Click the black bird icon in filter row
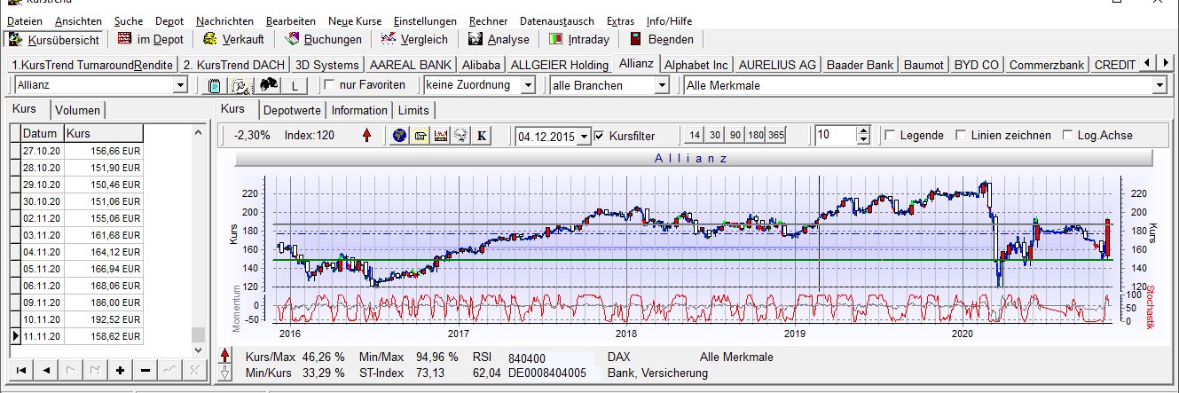The width and height of the screenshot is (1179, 393). 268,85
